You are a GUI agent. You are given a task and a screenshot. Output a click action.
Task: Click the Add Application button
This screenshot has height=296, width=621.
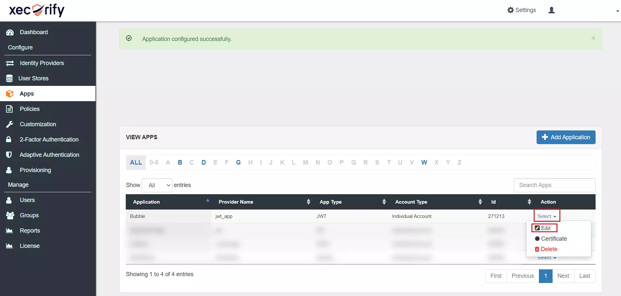(566, 137)
